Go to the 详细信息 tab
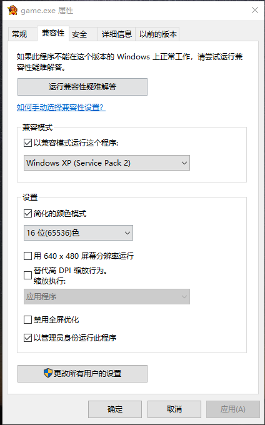265x425 pixels. click(116, 34)
